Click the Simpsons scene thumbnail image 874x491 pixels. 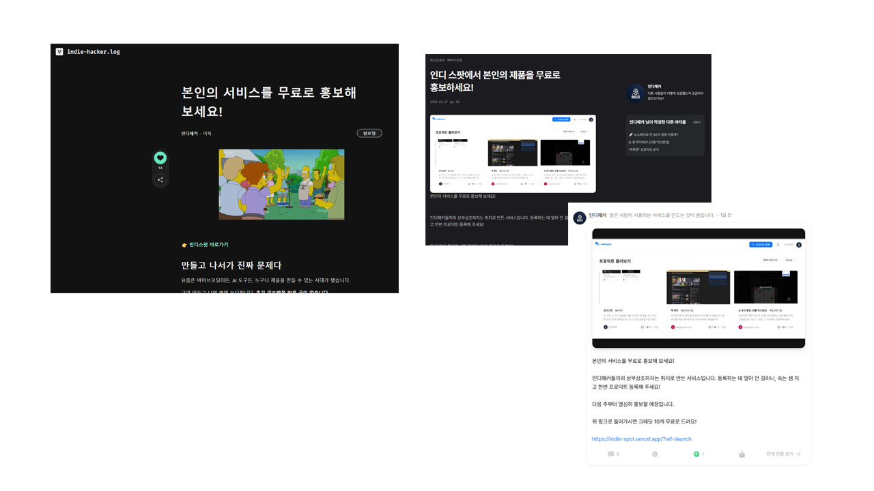click(281, 183)
